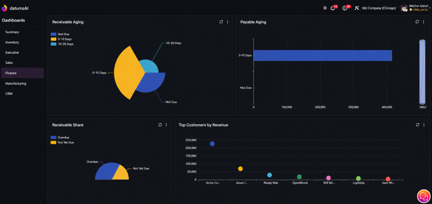Open the Summary dashboard
Screen dimensions: 432x204
[x=22, y=32]
